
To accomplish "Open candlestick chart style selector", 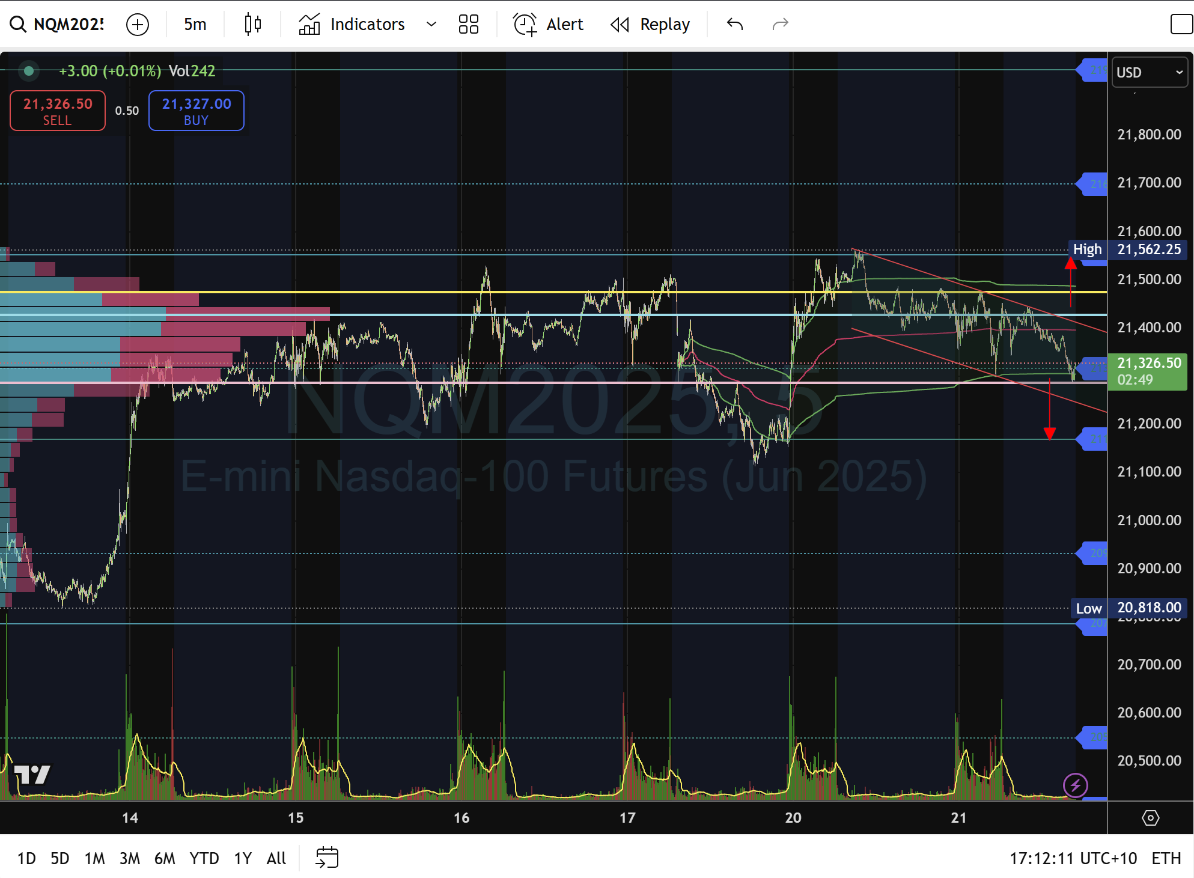I will pyautogui.click(x=253, y=24).
